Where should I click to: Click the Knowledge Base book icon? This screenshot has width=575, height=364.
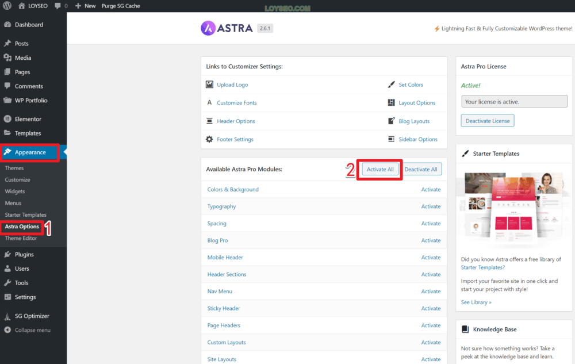[x=465, y=329]
